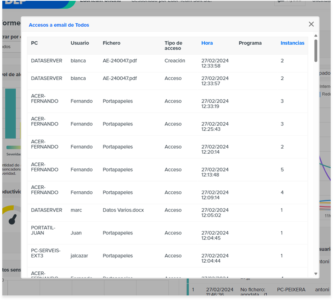The image size is (333, 300).
Task: Grab the vertical scrollbar thumb
Action: point(316,50)
